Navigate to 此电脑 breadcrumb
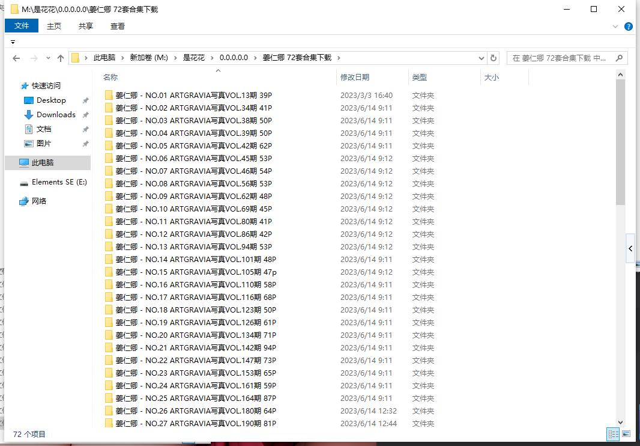Screen dimensions: 640x446 [x=104, y=58]
